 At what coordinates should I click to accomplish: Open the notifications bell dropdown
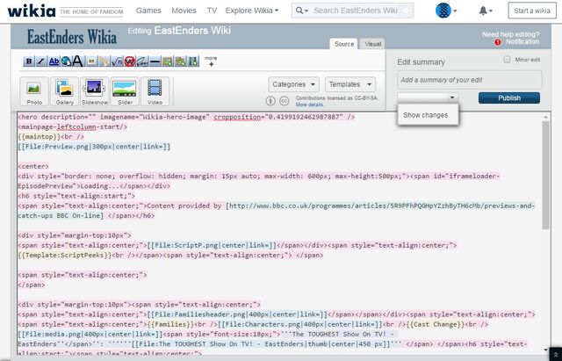pyautogui.click(x=486, y=11)
